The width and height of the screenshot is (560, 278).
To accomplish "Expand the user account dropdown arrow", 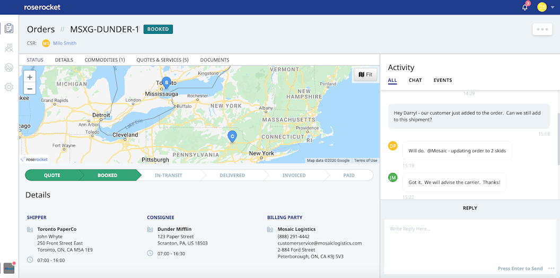I will pyautogui.click(x=553, y=7).
